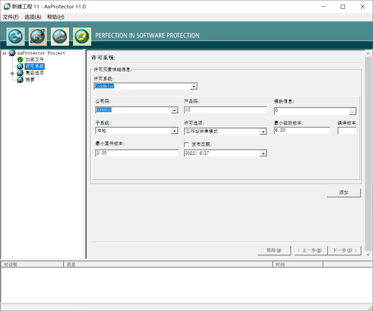Open the 文件(F) menu
The image size is (373, 311).
coord(11,17)
